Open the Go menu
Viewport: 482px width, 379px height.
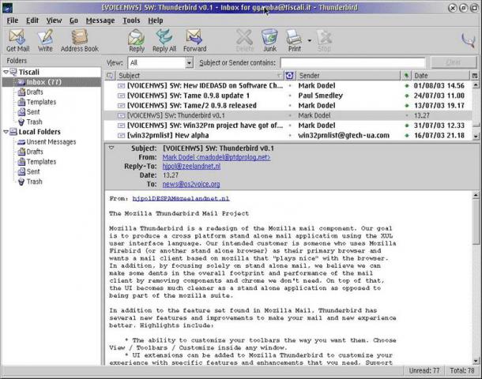73,21
